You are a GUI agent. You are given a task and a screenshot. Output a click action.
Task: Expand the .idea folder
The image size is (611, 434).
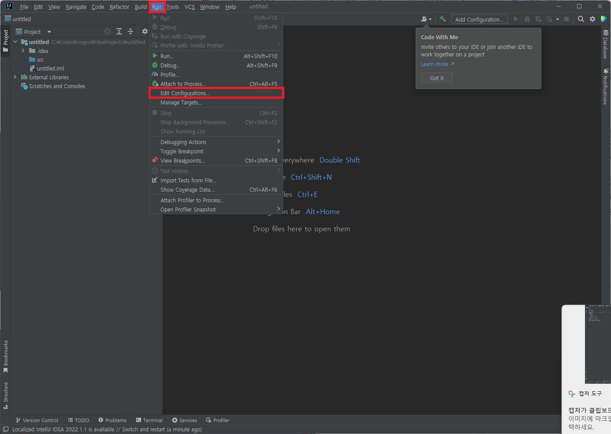(x=23, y=51)
